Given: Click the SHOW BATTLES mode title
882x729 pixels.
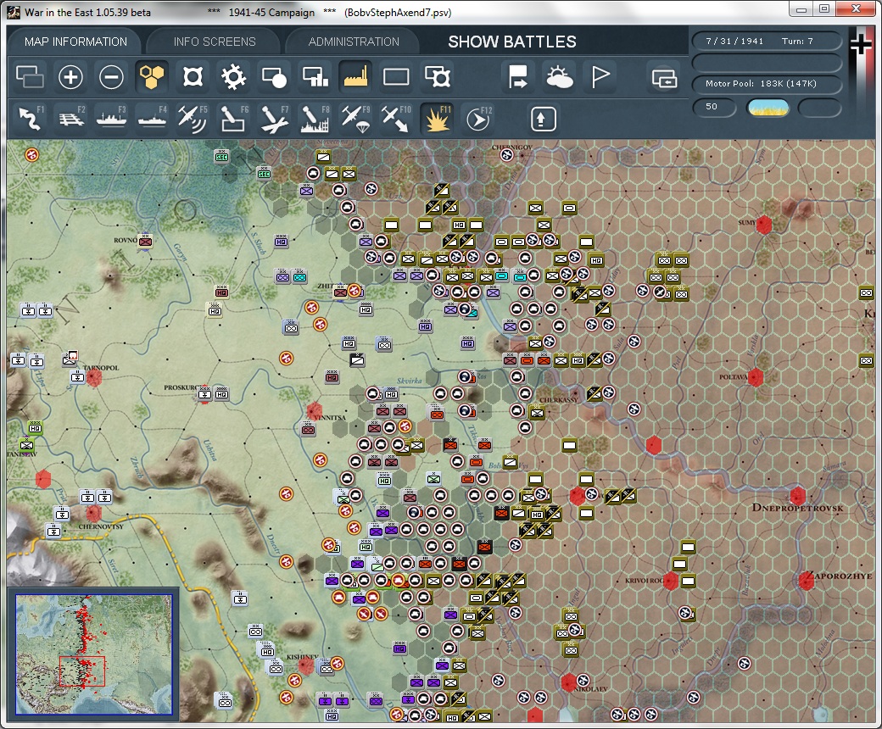Looking at the screenshot, I should coord(512,42).
